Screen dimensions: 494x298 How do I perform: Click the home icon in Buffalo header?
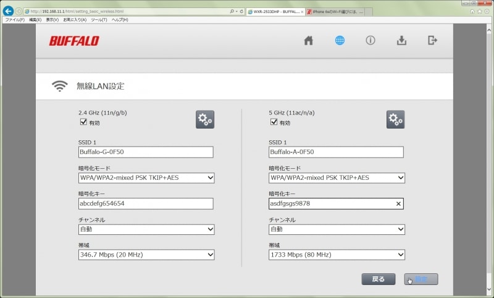tap(309, 41)
